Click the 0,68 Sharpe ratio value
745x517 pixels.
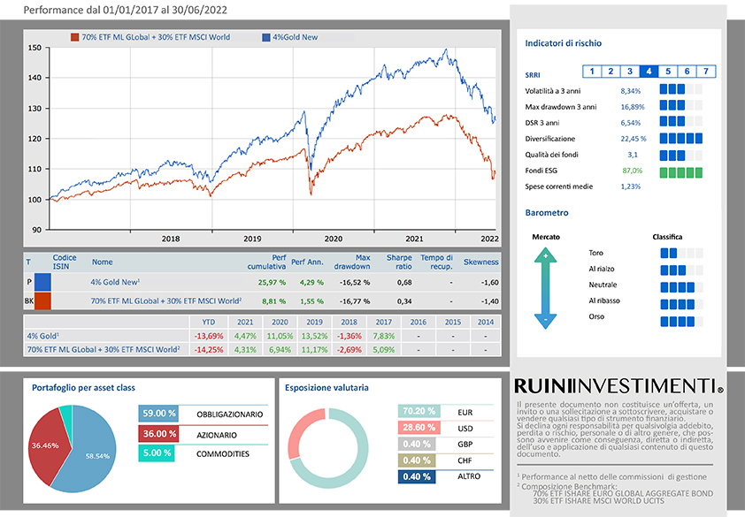pos(404,283)
